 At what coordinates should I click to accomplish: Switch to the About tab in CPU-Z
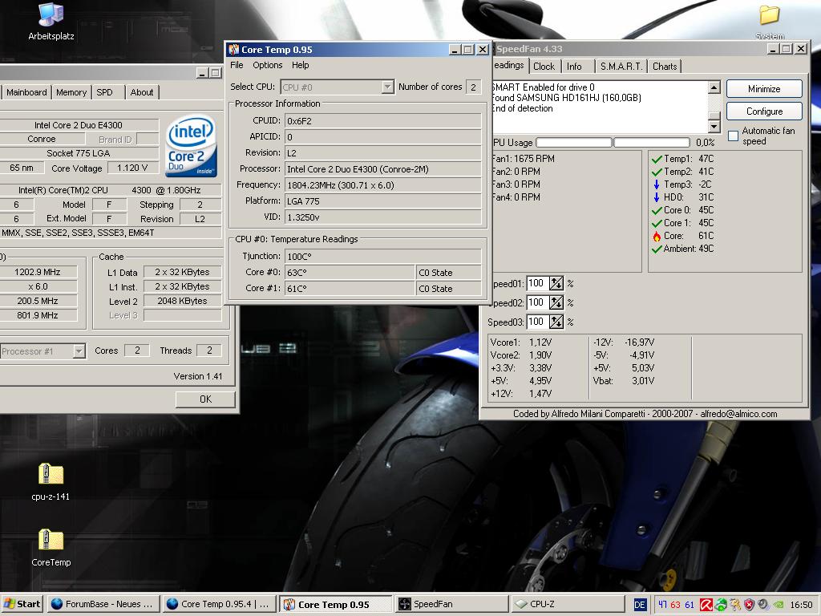click(x=142, y=92)
